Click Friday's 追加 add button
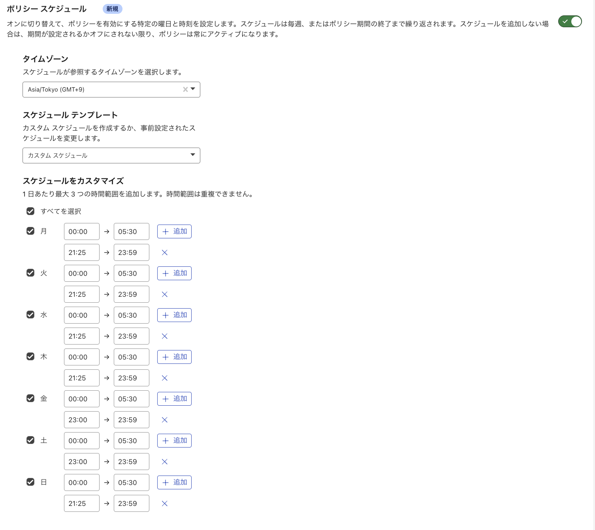The height and width of the screenshot is (530, 595). [x=174, y=399]
